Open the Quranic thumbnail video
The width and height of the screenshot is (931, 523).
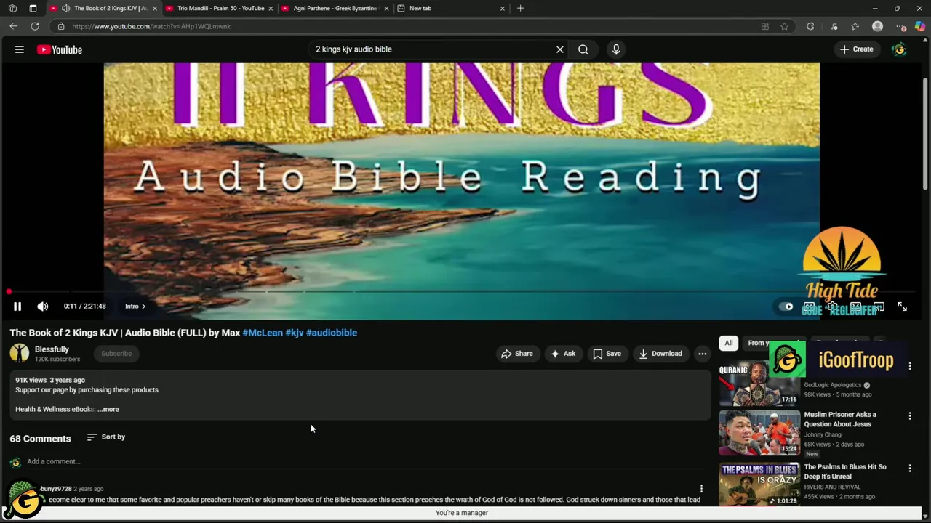(759, 384)
